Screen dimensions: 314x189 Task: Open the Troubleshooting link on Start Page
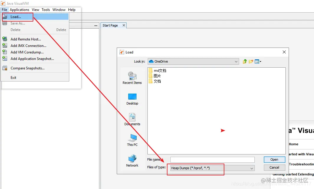(301, 164)
